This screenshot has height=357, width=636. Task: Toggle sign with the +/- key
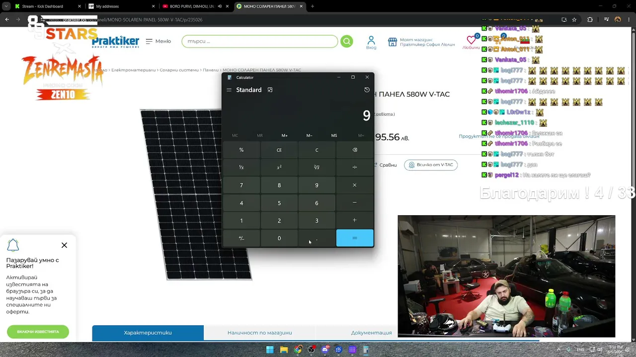(x=241, y=238)
